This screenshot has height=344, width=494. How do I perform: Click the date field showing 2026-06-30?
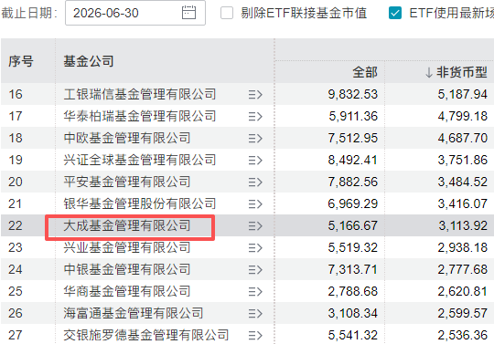pos(135,13)
